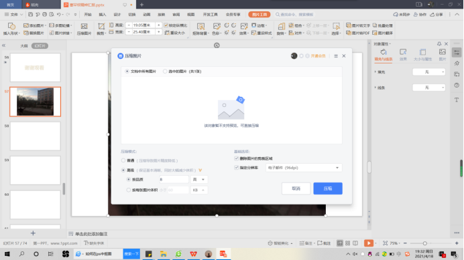Open the 线条 dropdown in properties panel

(428, 88)
